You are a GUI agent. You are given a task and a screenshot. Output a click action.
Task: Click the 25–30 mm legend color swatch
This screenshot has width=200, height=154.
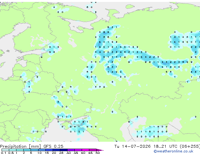click(64, 150)
